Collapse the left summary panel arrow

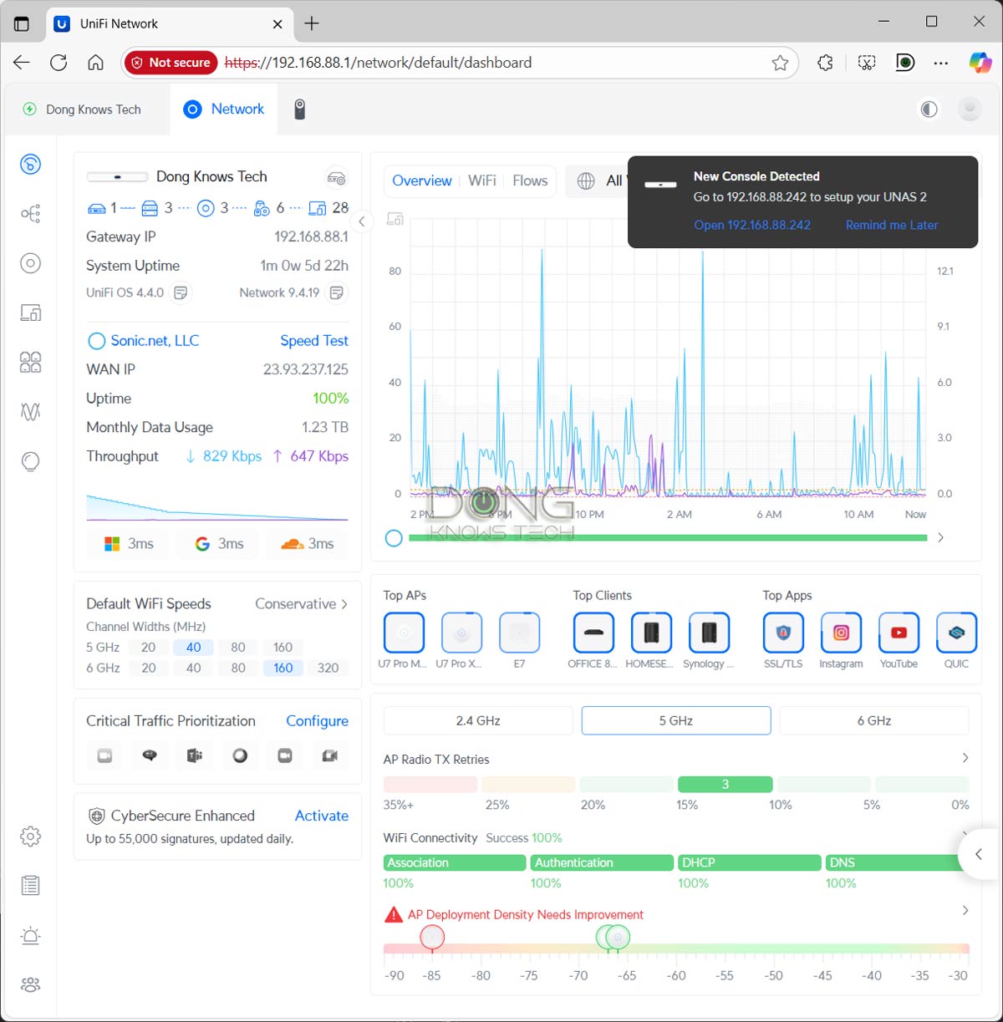362,221
